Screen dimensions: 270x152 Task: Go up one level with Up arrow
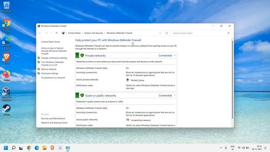pos(57,33)
